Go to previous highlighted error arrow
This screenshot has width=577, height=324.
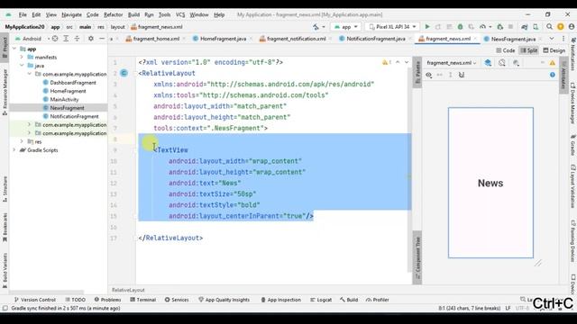click(x=398, y=62)
